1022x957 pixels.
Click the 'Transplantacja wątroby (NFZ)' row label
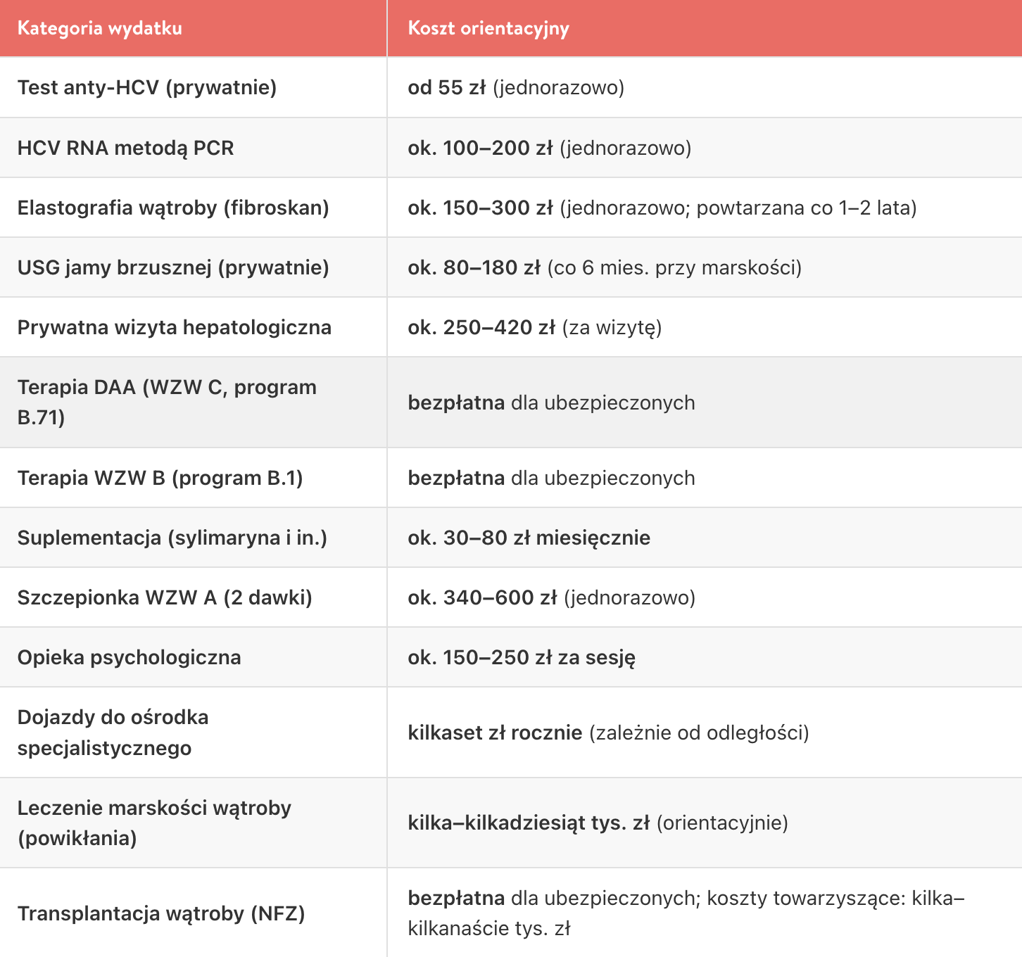tap(161, 913)
